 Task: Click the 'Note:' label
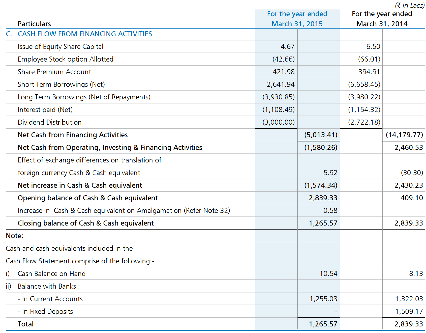[15, 236]
